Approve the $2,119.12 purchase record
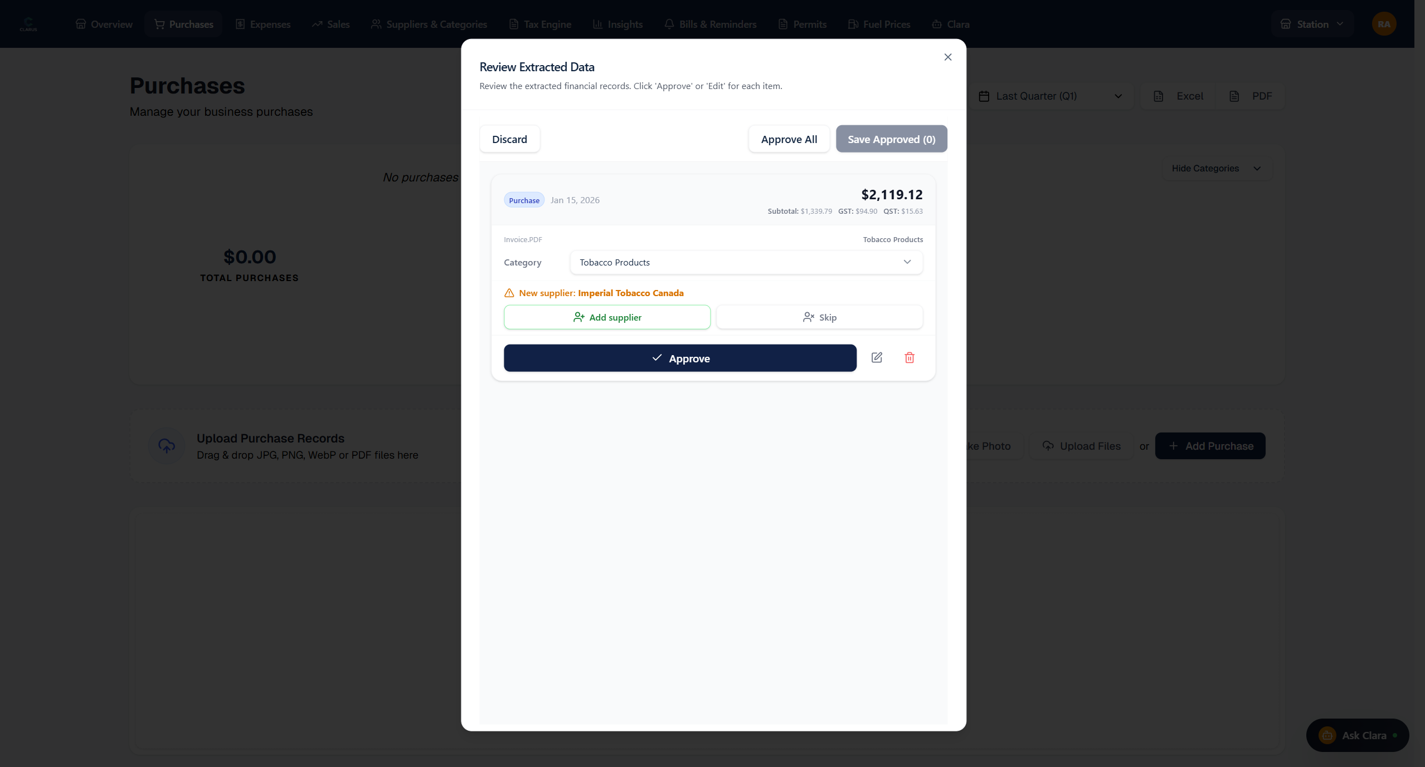The height and width of the screenshot is (767, 1425). click(680, 358)
